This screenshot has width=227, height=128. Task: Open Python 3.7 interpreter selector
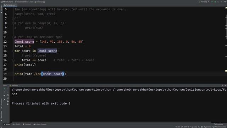tap(215, 127)
